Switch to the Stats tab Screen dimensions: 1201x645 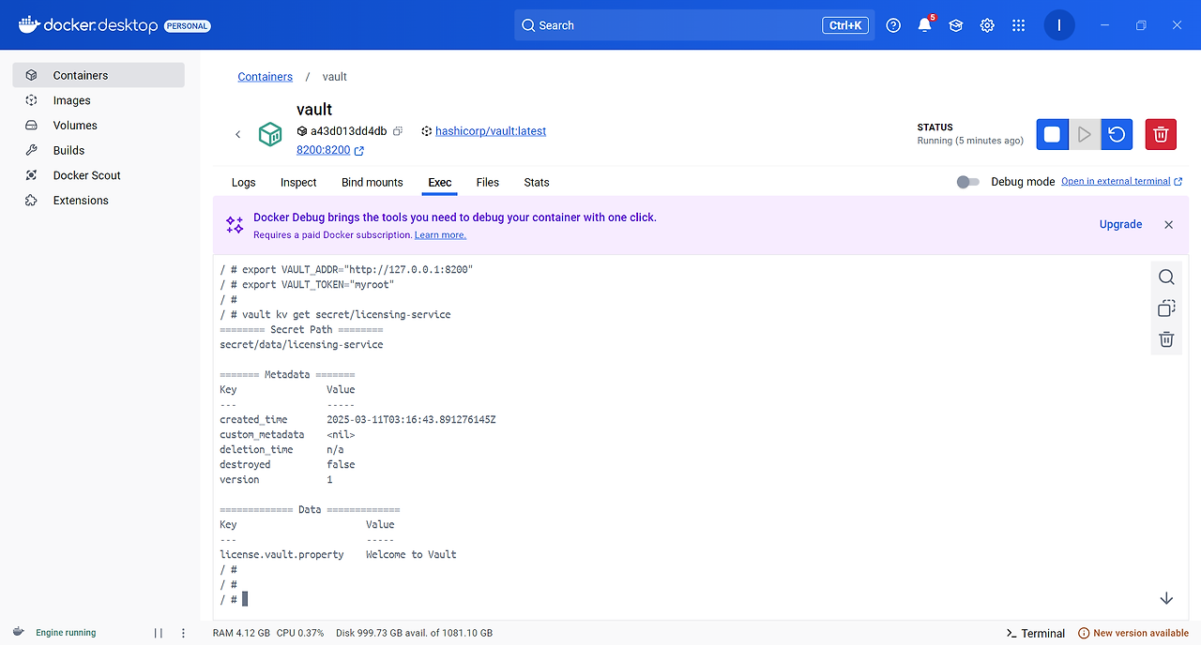click(x=537, y=182)
